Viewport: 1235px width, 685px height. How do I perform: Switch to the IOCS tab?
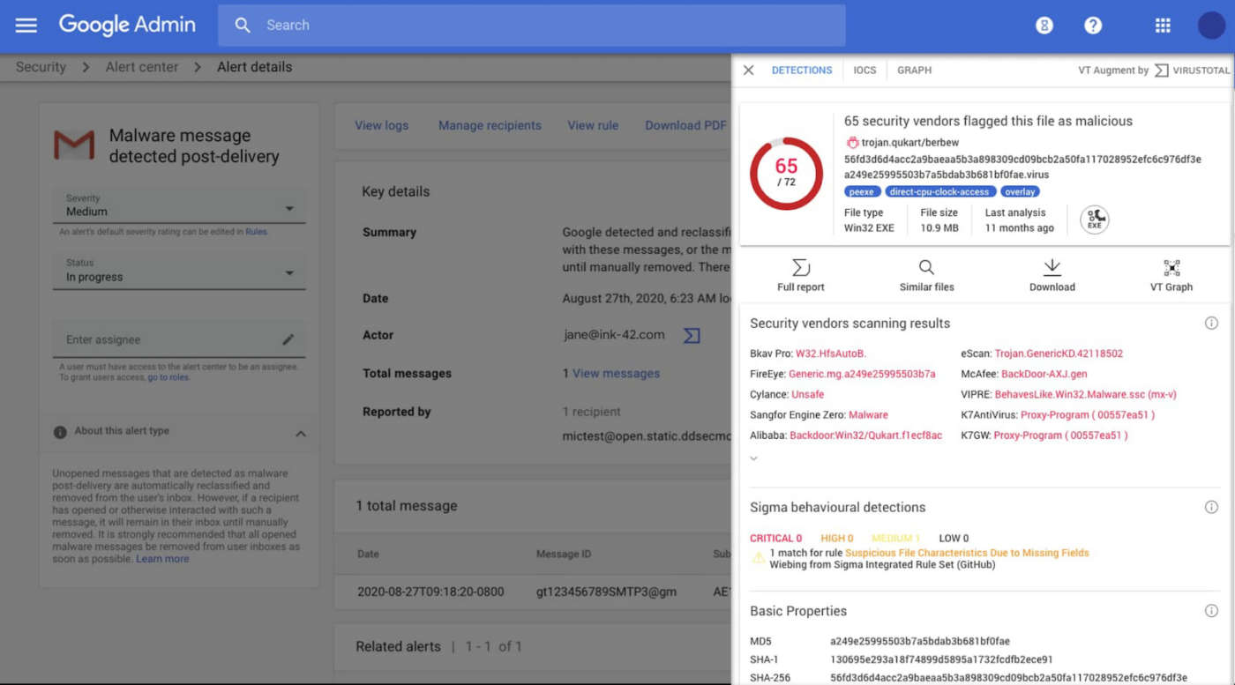pyautogui.click(x=864, y=71)
